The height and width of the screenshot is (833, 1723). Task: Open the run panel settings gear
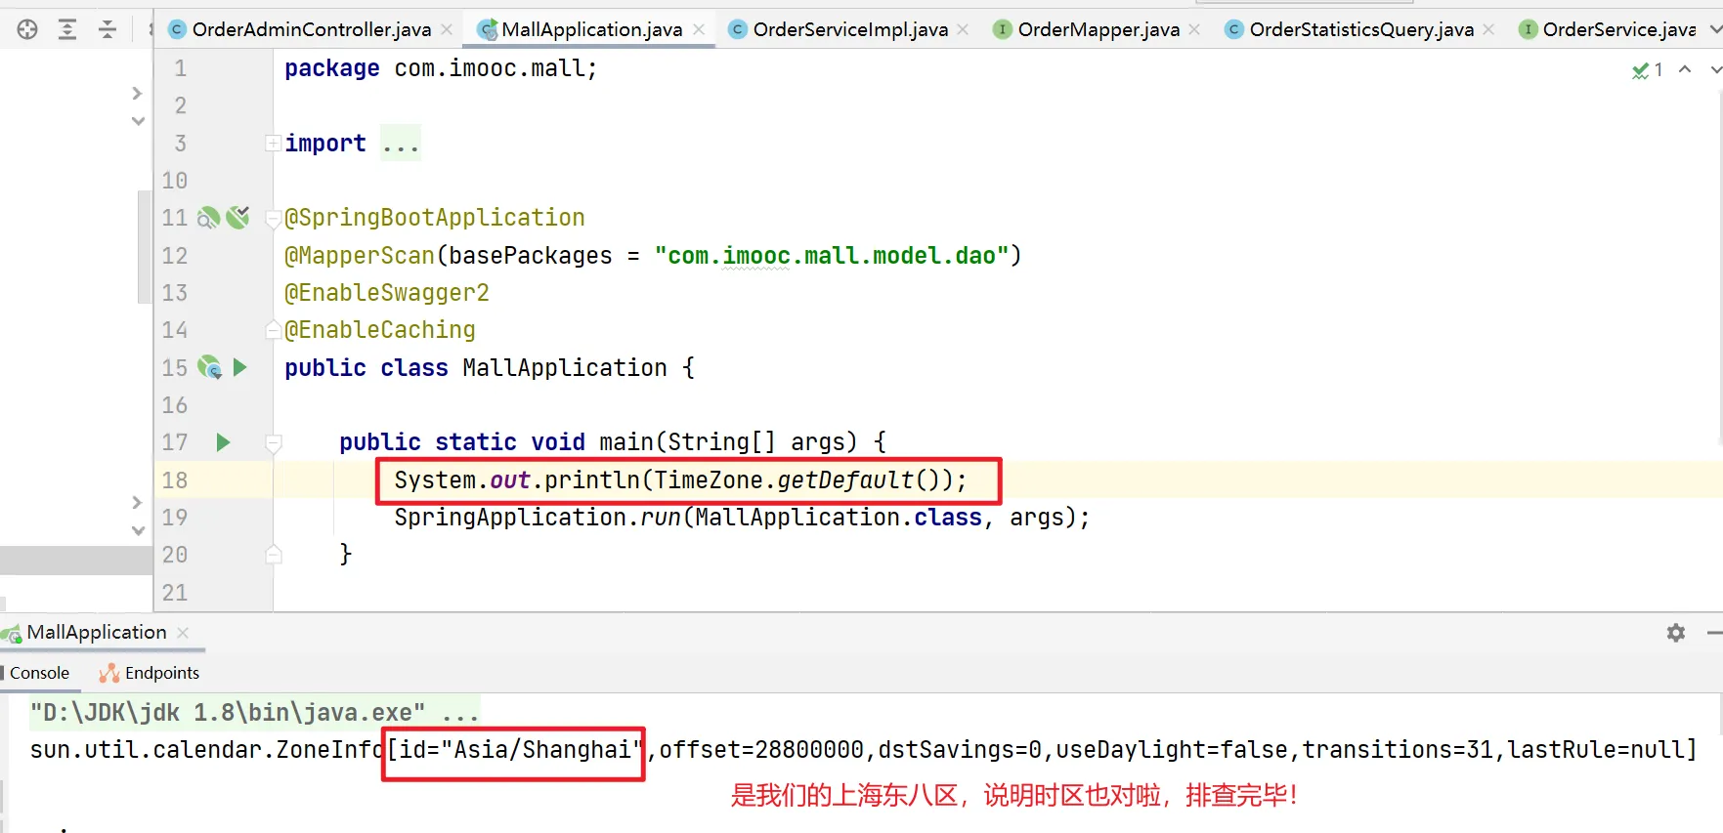(x=1676, y=633)
